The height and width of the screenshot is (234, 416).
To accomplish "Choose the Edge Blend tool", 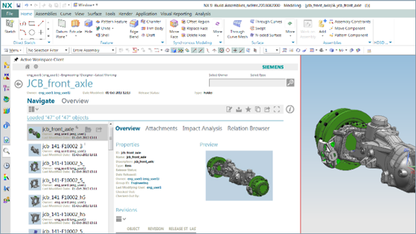I will coord(134,29).
